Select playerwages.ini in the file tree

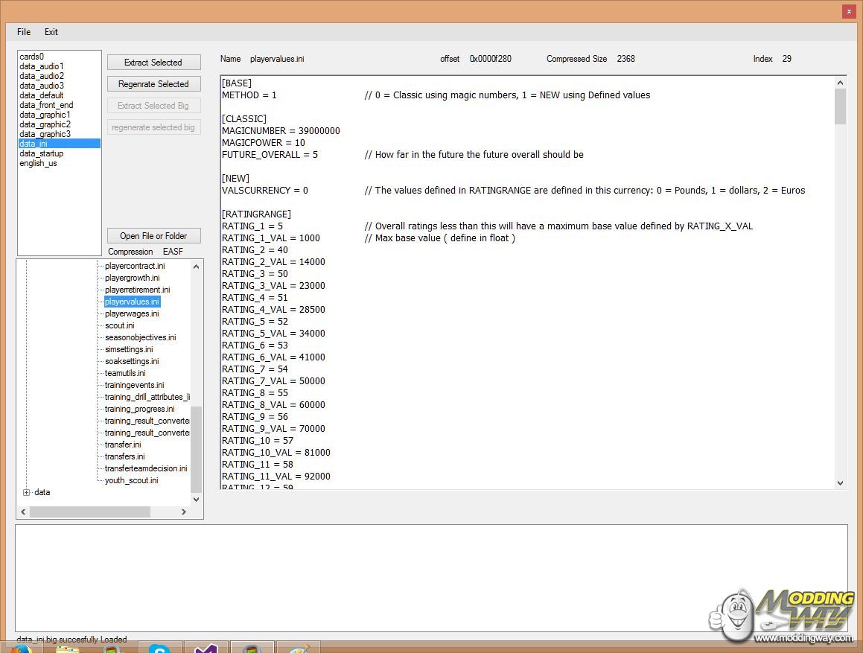[x=132, y=313]
